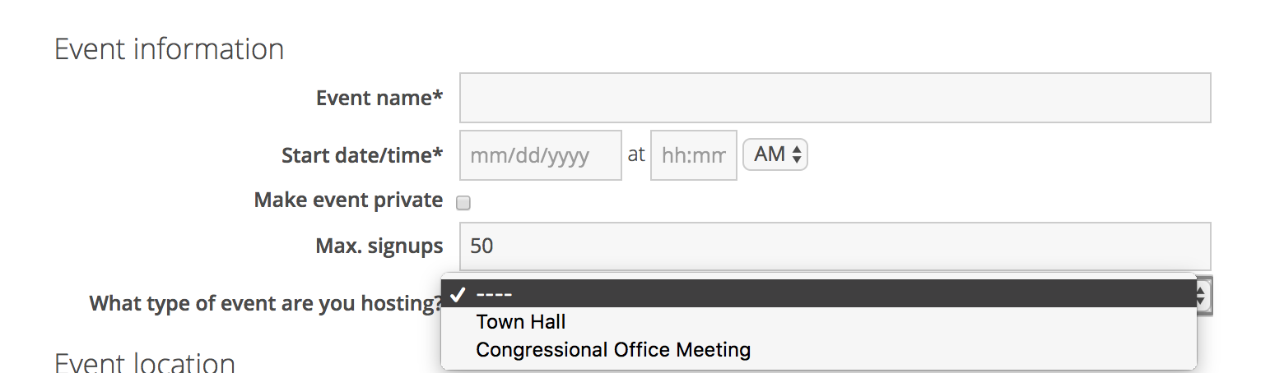Click the checkmark icon beside the selected option

[458, 294]
